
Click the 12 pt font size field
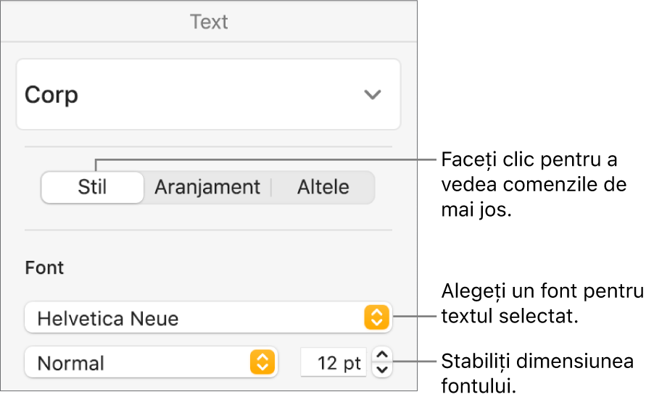(x=334, y=362)
